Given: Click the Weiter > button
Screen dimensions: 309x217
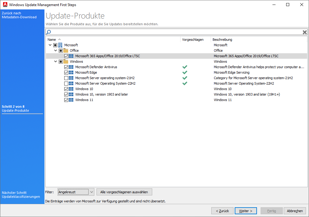Looking at the screenshot, I should tap(246, 211).
